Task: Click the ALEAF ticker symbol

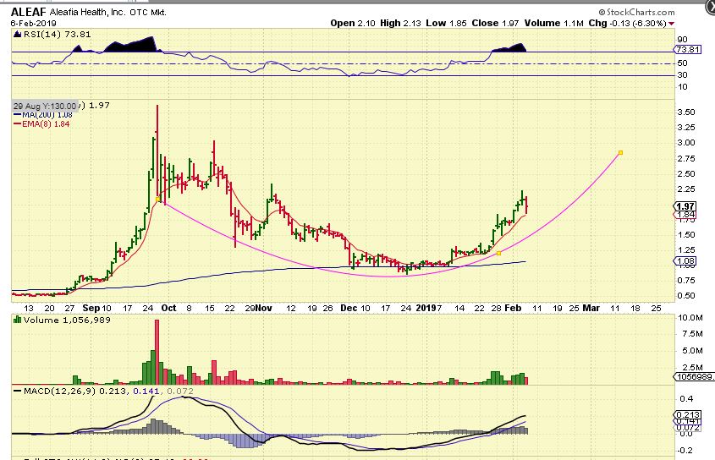Action: click(28, 12)
